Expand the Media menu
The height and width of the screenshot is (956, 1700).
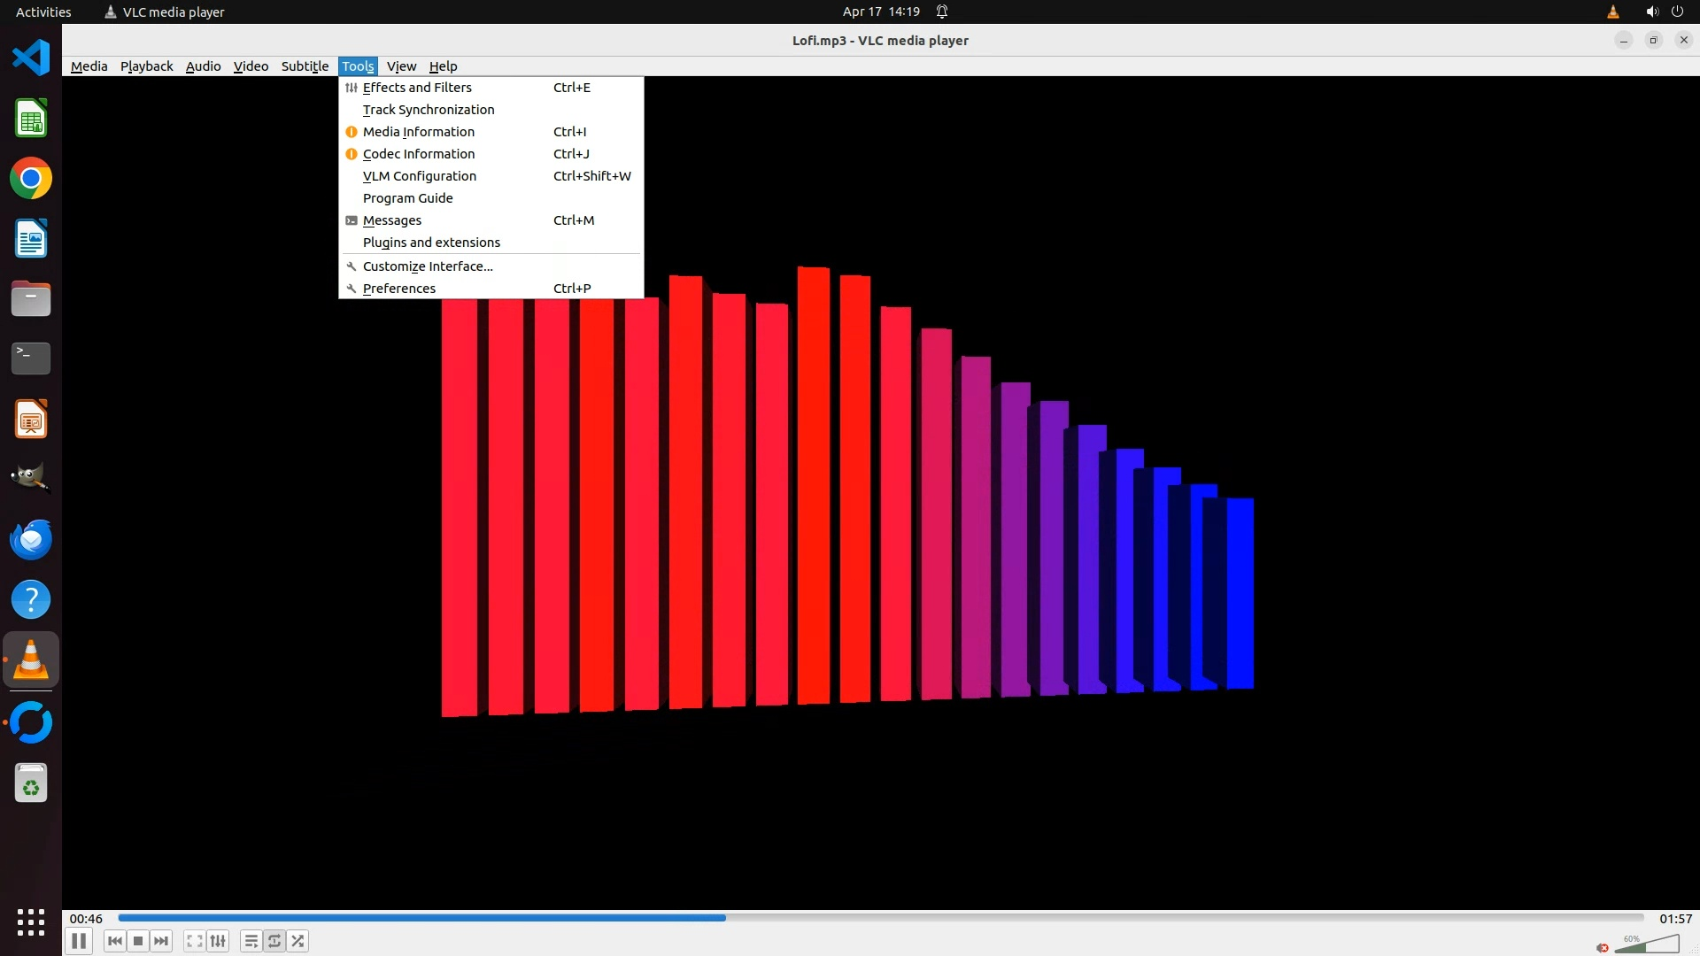89,66
